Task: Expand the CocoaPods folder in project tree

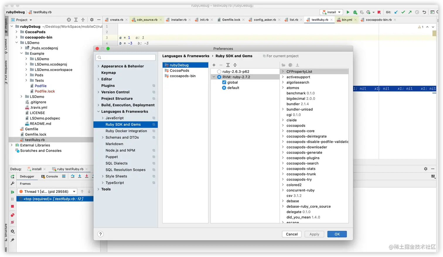Action: (16, 32)
